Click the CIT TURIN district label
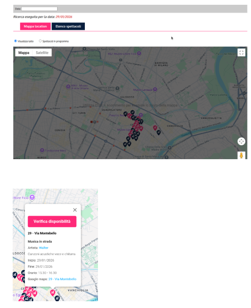 pos(79,113)
